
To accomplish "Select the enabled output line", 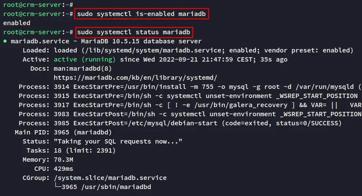I will point(16,23).
